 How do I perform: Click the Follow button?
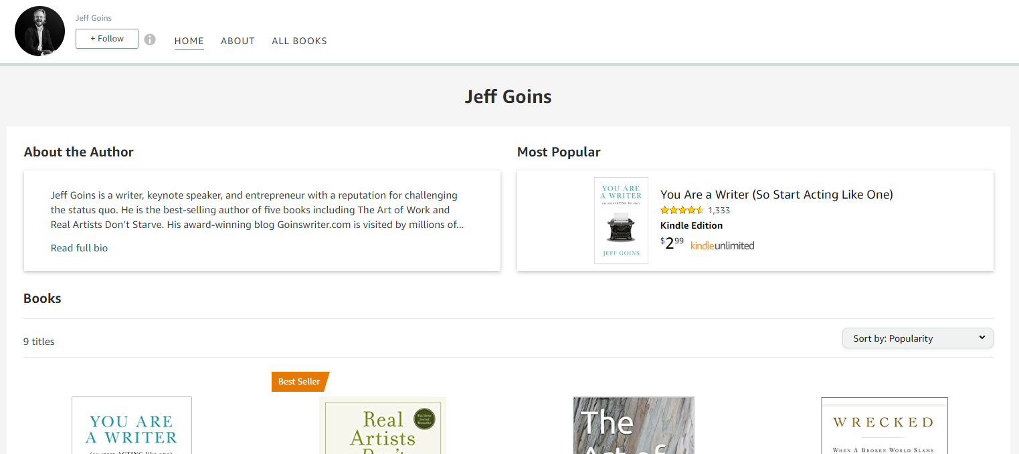(x=106, y=39)
